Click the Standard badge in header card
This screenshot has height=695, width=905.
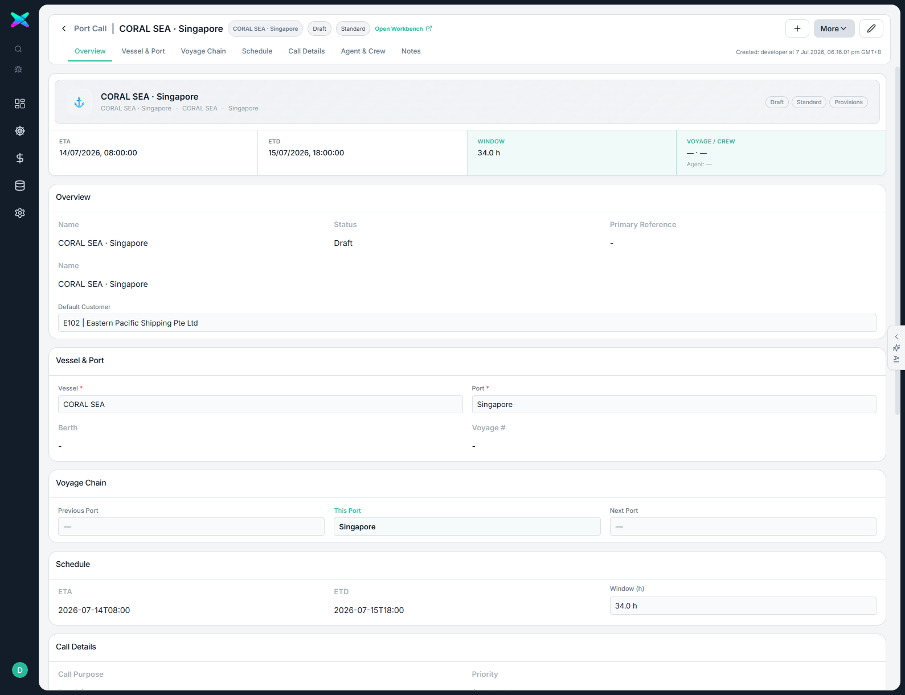click(x=809, y=102)
